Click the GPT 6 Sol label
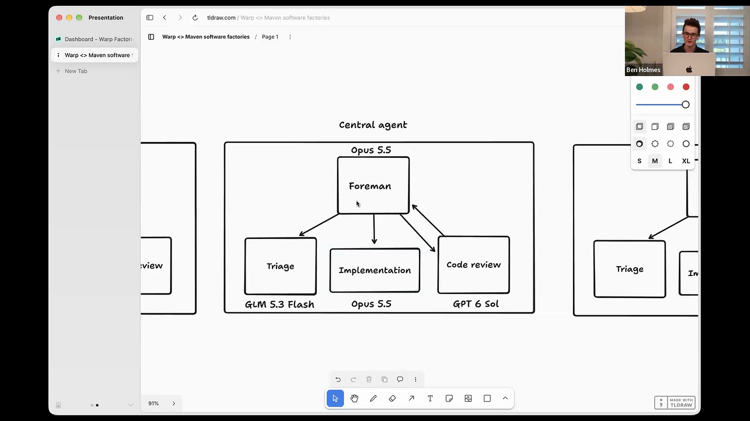This screenshot has width=750, height=421. coord(475,304)
